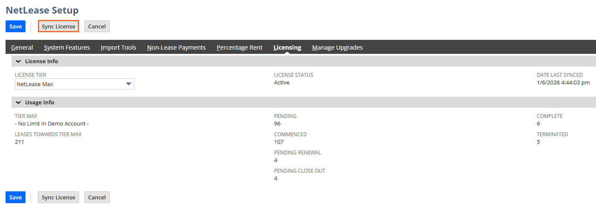Switch to the General tab
The height and width of the screenshot is (207, 596).
pyautogui.click(x=22, y=48)
